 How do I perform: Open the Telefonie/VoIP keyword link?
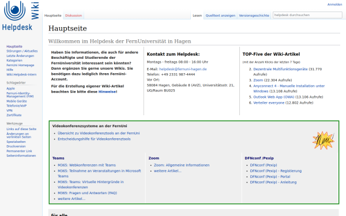(16, 106)
